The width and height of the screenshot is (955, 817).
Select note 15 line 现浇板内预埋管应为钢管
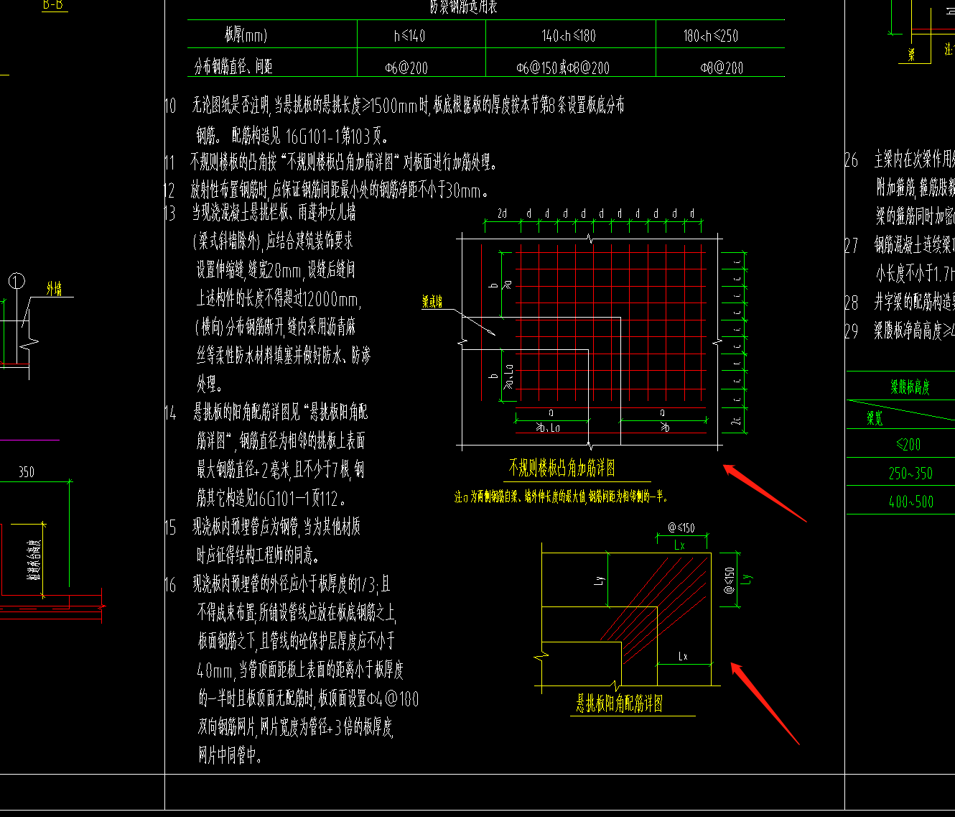(276, 527)
